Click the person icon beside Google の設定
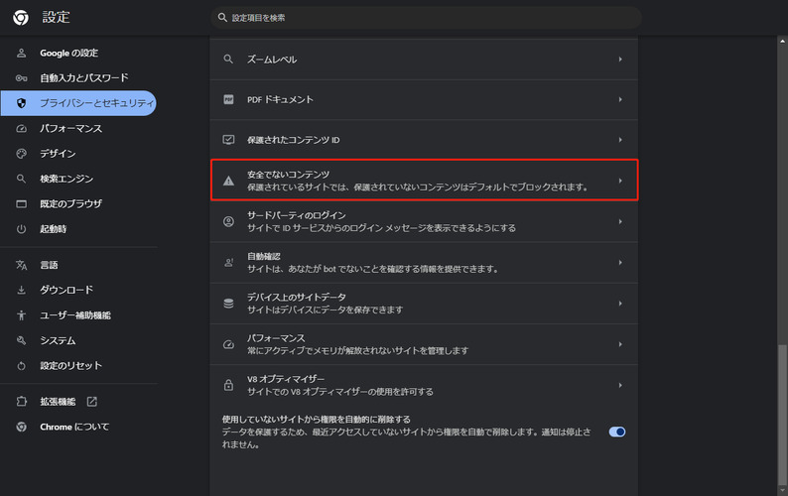The image size is (788, 496). tap(21, 53)
